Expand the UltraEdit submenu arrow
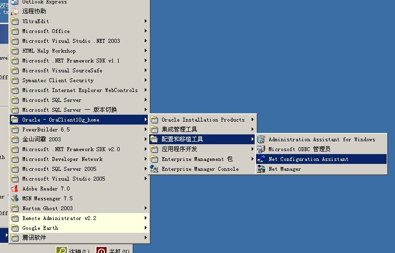 coord(146,21)
